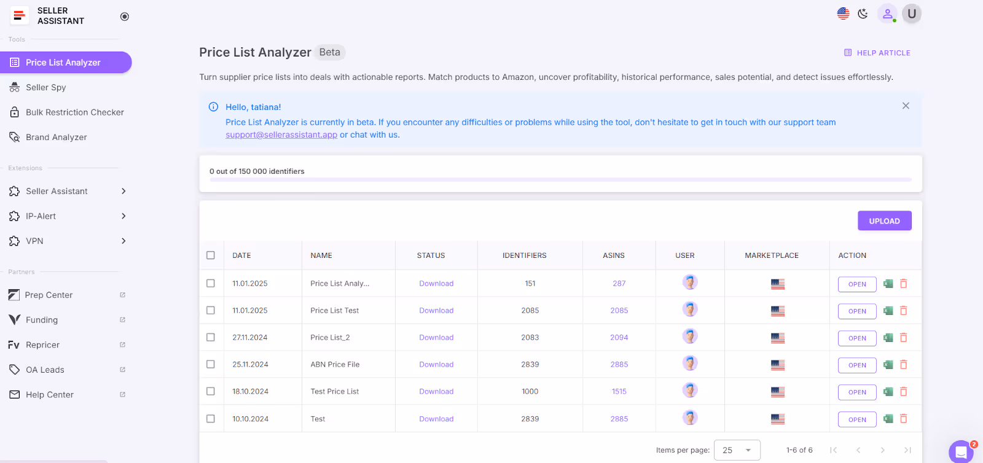Click external link icon beside Help Center
Image resolution: width=983 pixels, height=463 pixels.
point(122,394)
